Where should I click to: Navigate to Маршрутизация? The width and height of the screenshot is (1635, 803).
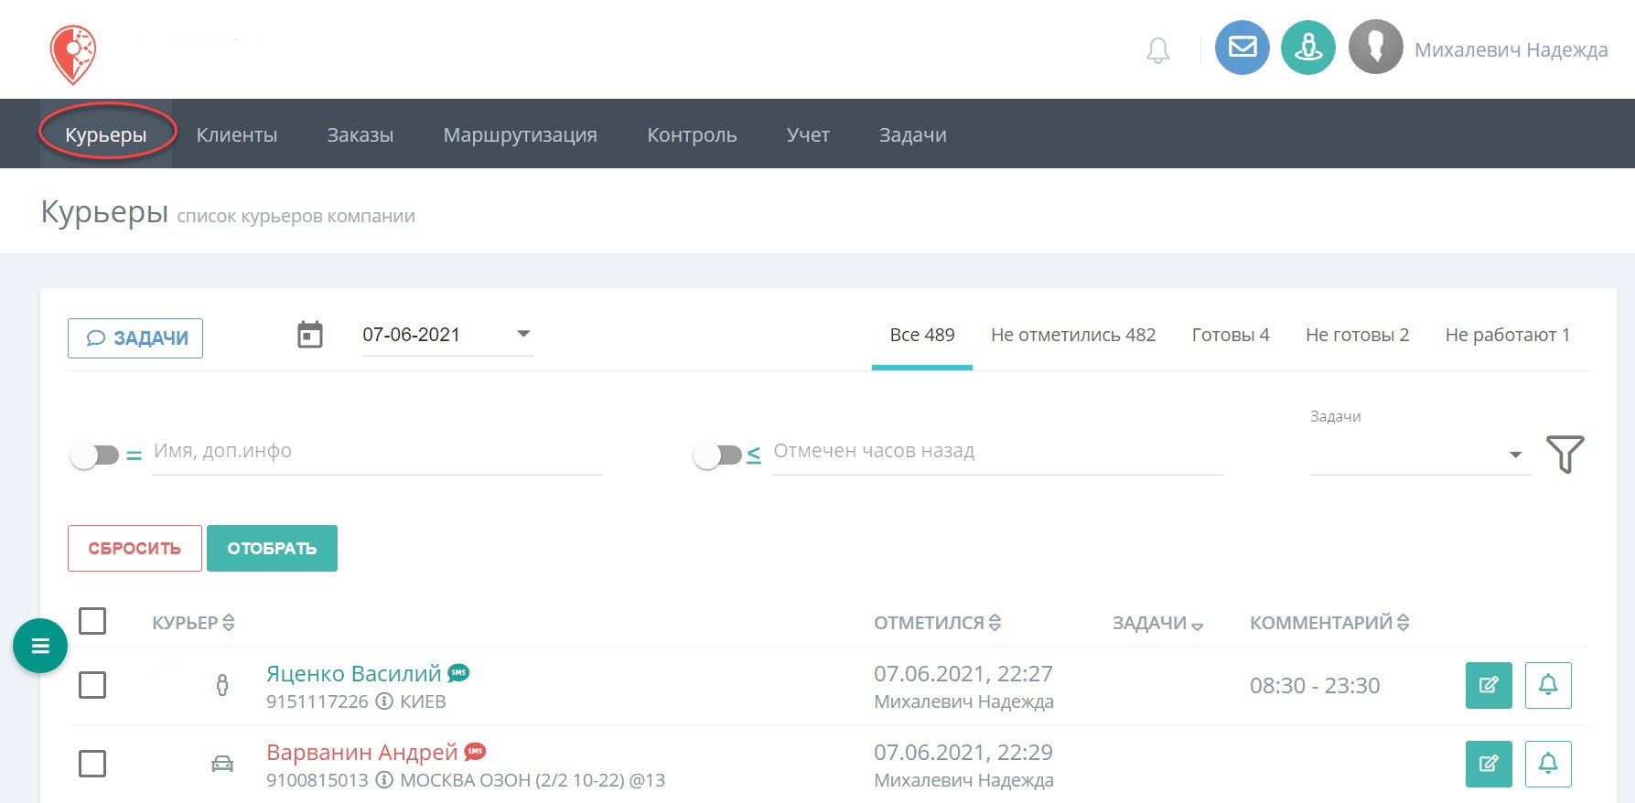521,134
